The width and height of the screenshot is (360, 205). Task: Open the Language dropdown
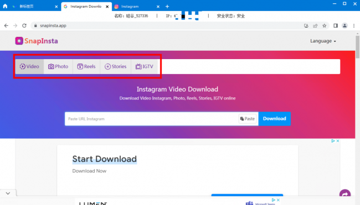pyautogui.click(x=323, y=41)
